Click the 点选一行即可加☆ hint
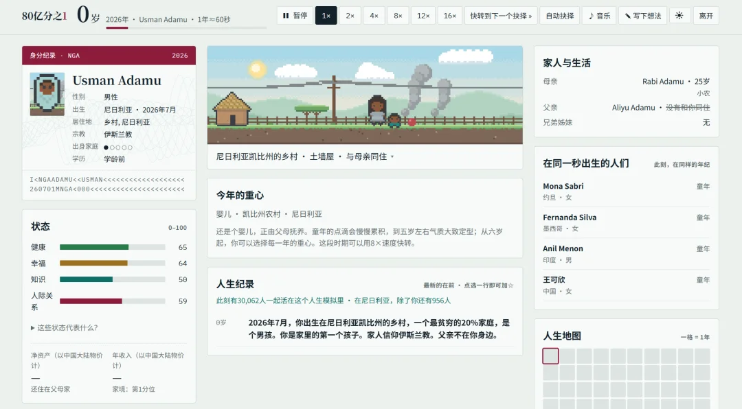This screenshot has width=742, height=409. (x=489, y=285)
